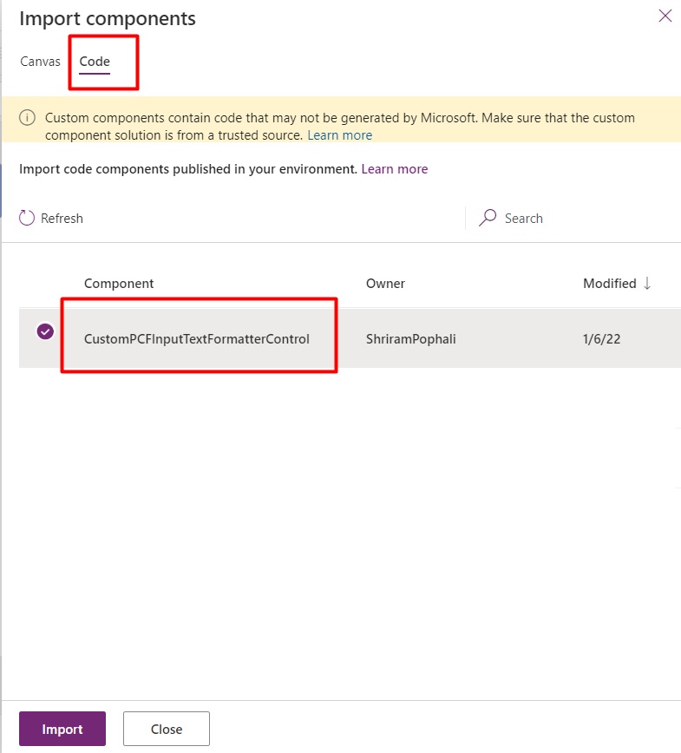Sort by the Component column header
This screenshot has height=753, width=681.
pos(119,284)
